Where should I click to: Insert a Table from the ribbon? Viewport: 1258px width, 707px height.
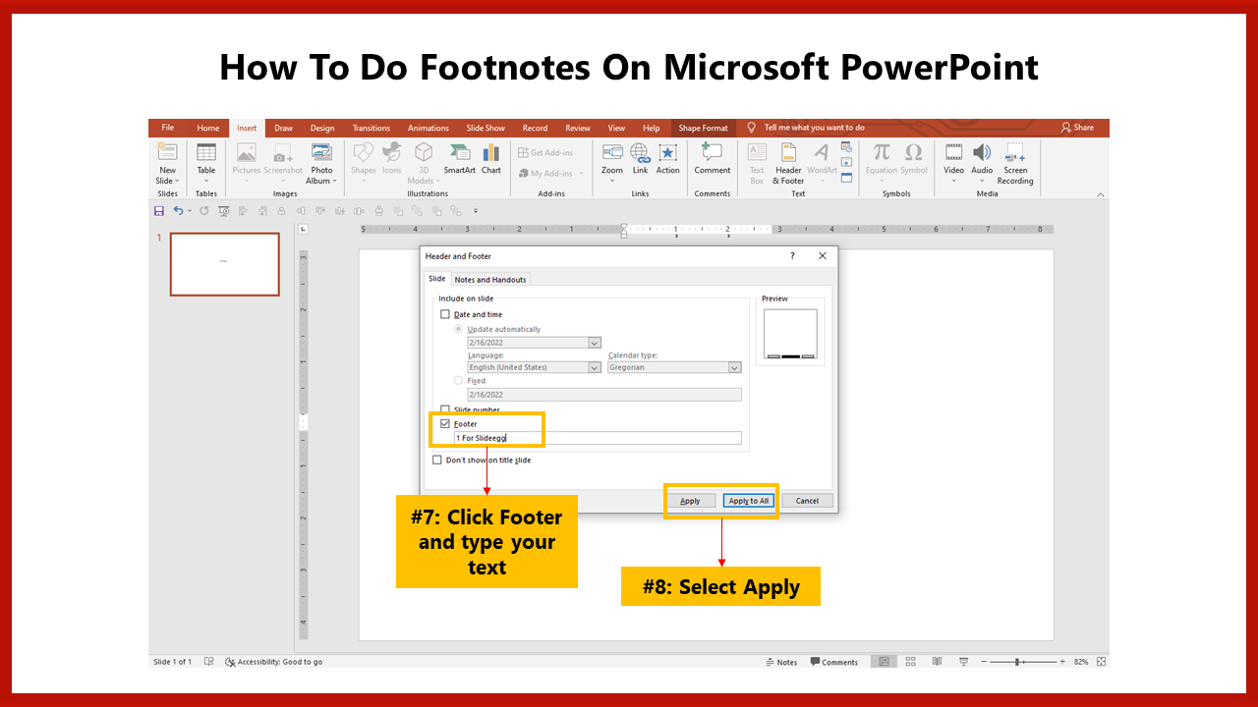pyautogui.click(x=206, y=163)
